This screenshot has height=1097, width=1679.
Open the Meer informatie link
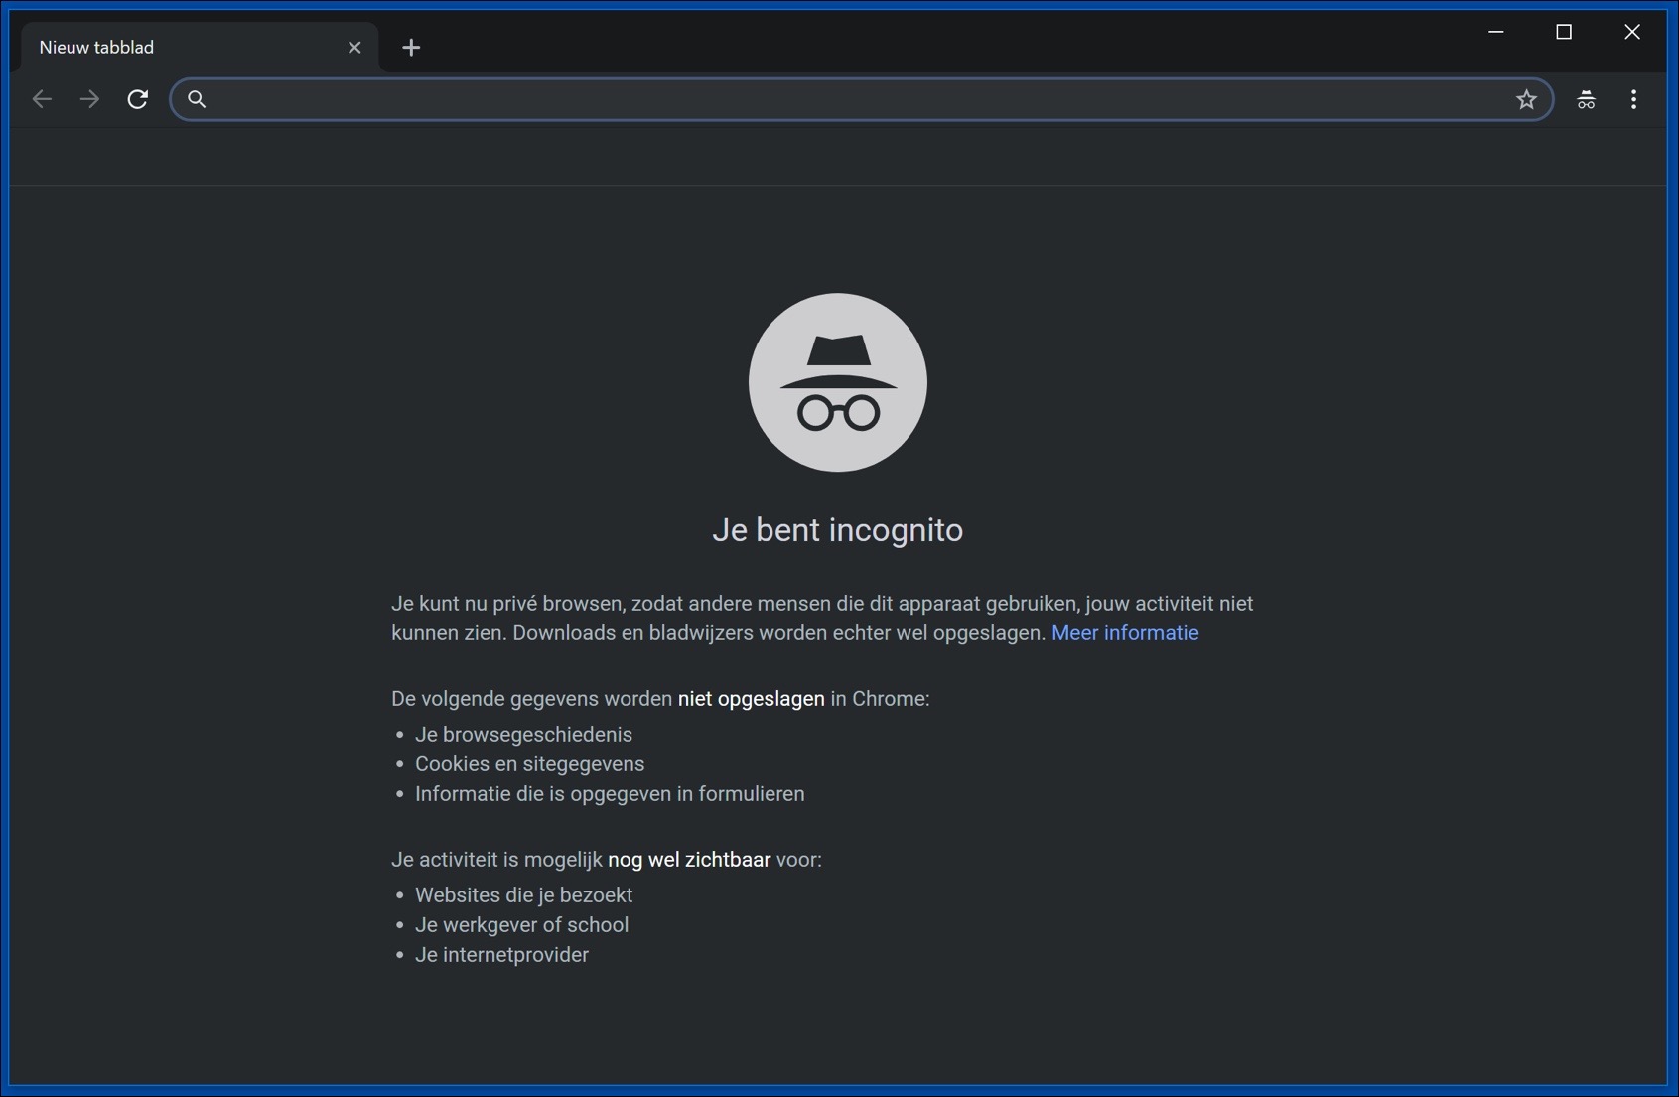[x=1125, y=633]
